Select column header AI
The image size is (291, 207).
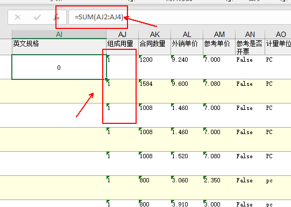pos(59,34)
